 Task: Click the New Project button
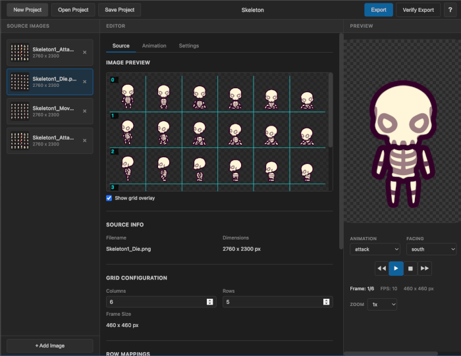28,10
